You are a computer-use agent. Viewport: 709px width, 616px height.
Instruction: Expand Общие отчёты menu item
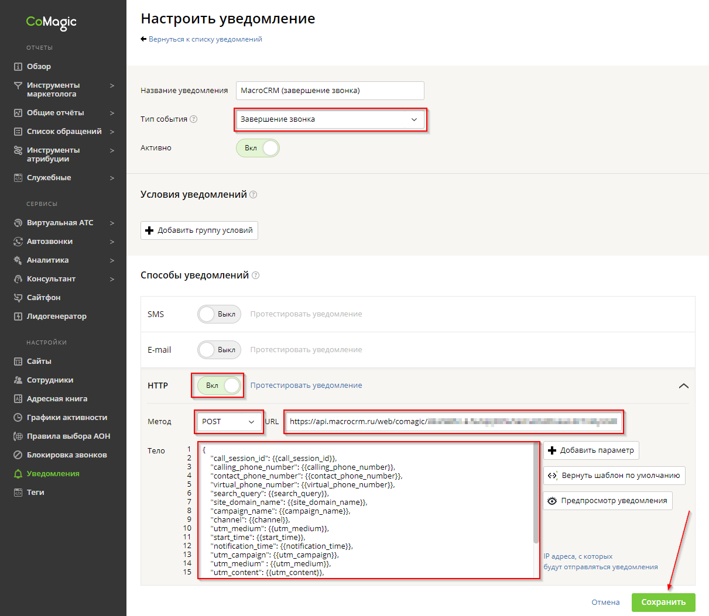[55, 113]
